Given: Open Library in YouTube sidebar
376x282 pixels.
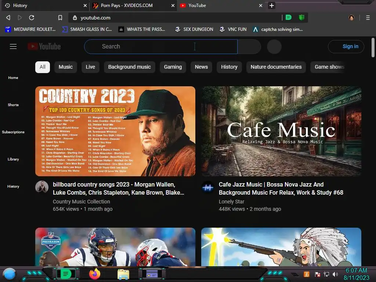Looking at the screenshot, I should coord(13,159).
